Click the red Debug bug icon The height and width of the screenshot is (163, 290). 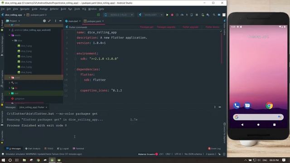172,15
